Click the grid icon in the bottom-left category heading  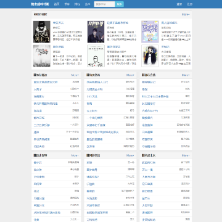click(x=35, y=155)
